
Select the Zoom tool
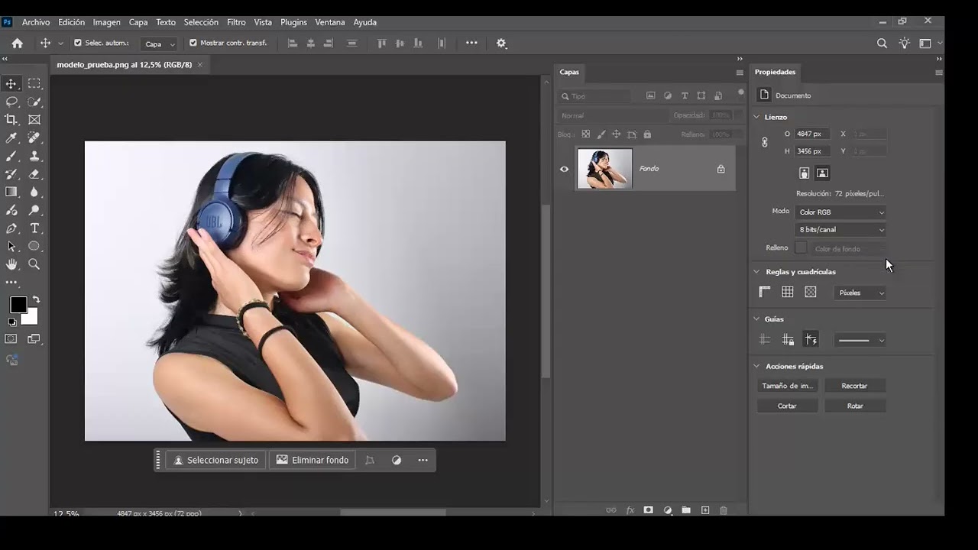[34, 264]
